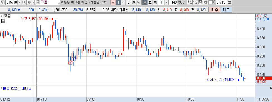Click the 매도 sell button
Image resolution: width=272 pixels, height=102 pixels.
coord(226,10)
